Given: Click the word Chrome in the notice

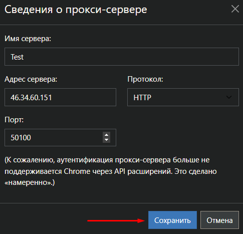Looking at the screenshot, I should point(77,171).
